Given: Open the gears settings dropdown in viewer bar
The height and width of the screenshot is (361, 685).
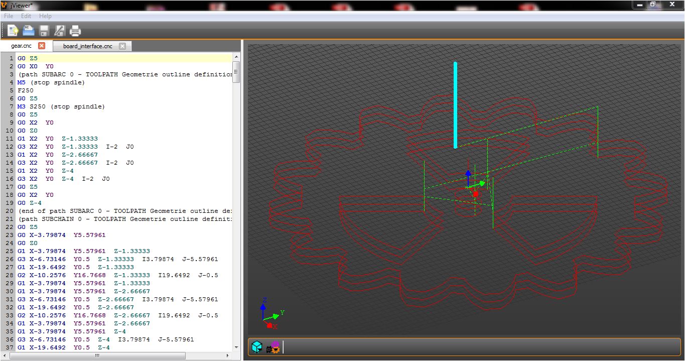Looking at the screenshot, I should (273, 347).
